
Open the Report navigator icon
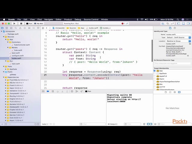[38, 28]
